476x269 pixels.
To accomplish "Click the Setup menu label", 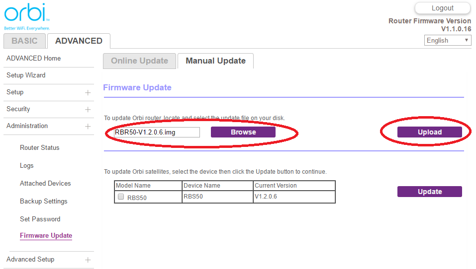I will (15, 92).
